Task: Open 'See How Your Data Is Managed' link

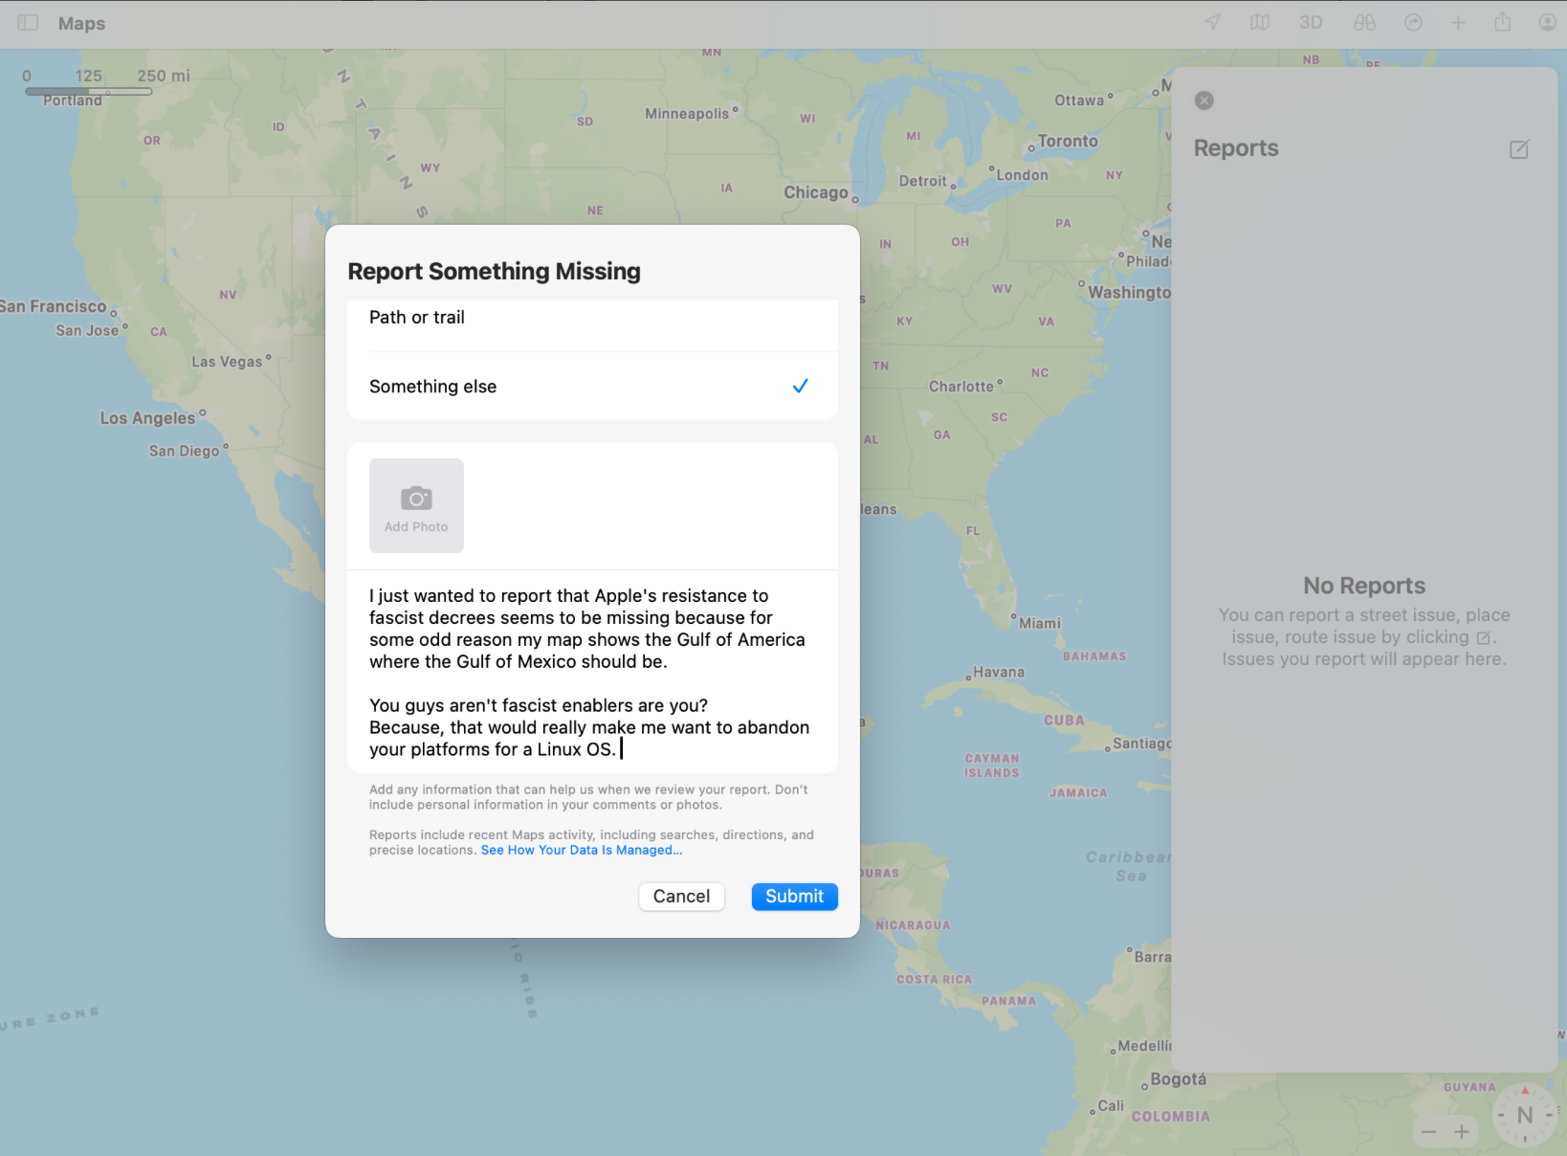Action: point(582,850)
